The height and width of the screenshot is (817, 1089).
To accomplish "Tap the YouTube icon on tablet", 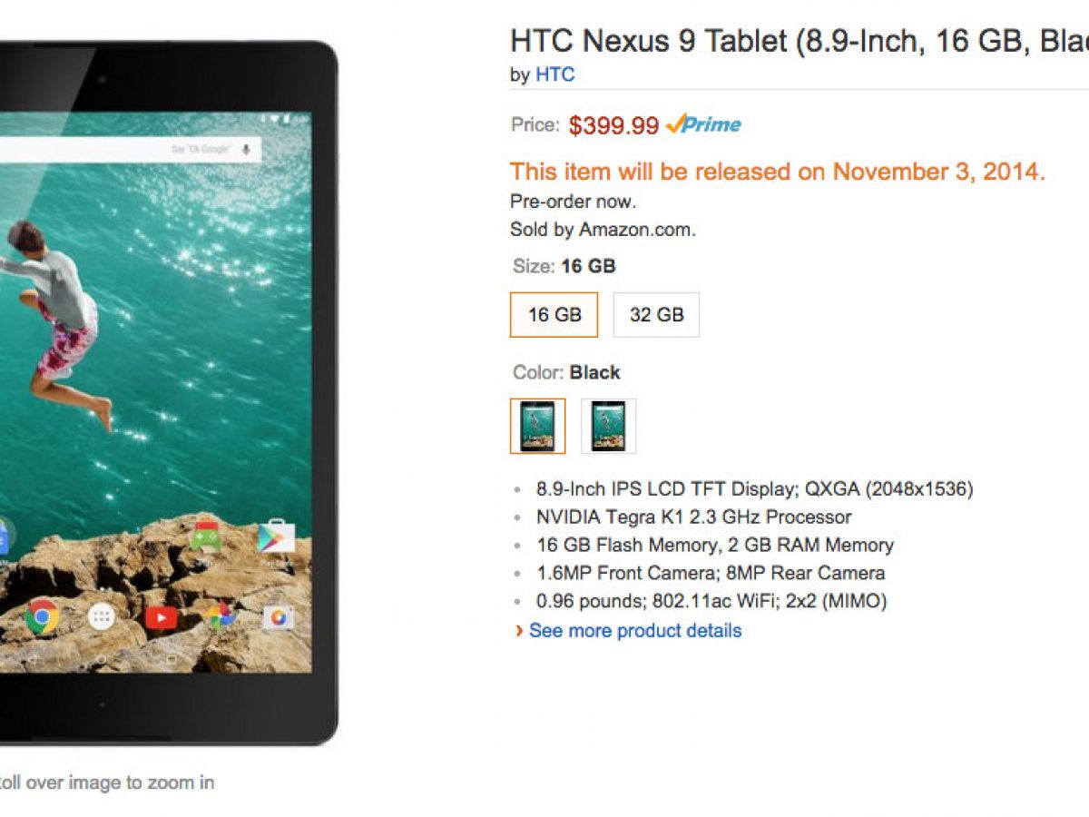I will click(x=161, y=618).
